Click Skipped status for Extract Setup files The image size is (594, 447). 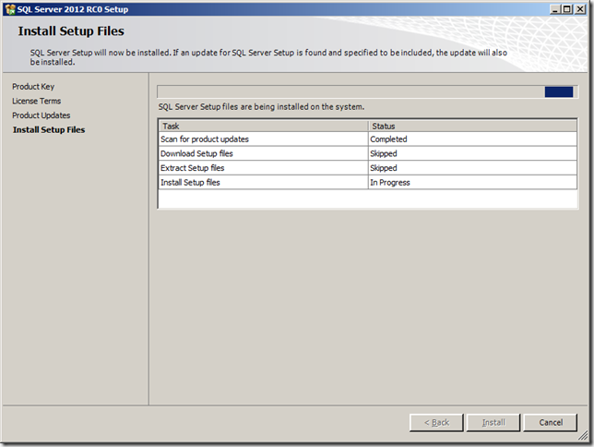[x=472, y=168]
